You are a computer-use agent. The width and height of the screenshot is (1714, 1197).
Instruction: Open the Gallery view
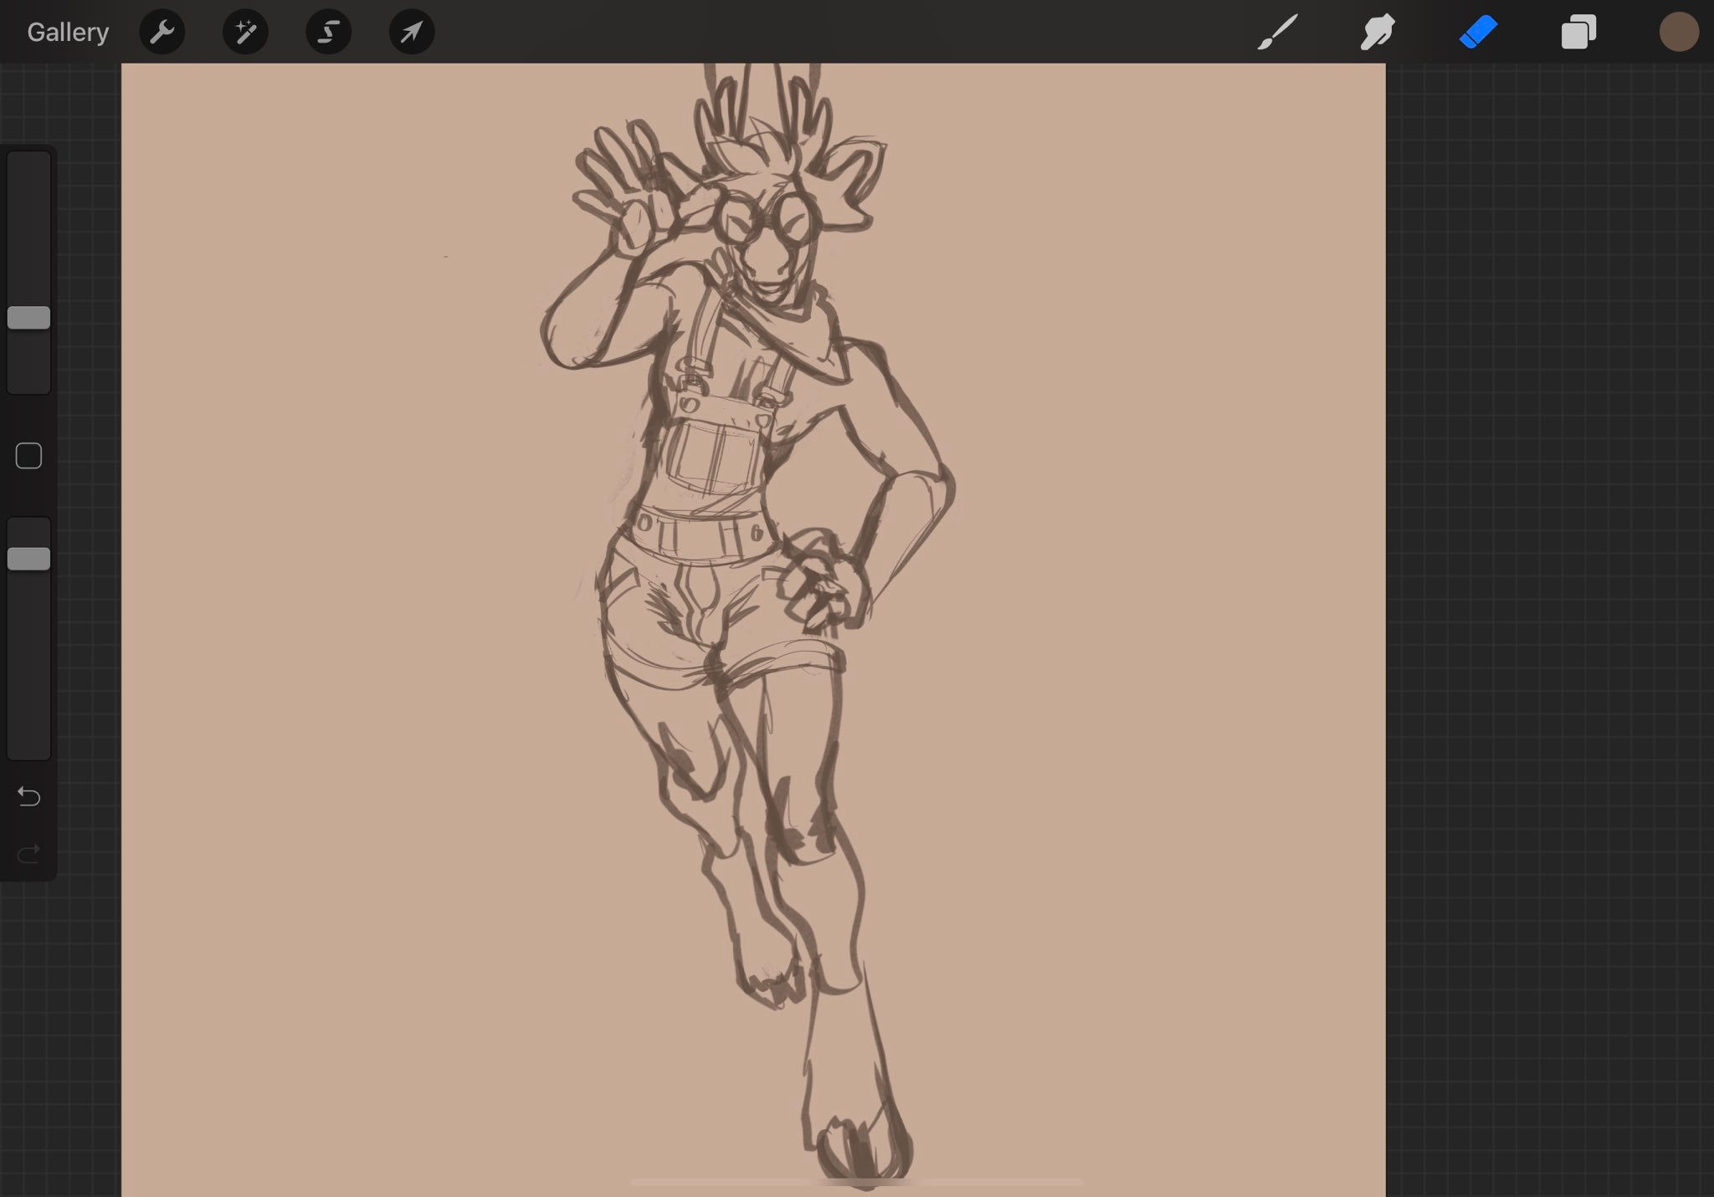click(68, 33)
